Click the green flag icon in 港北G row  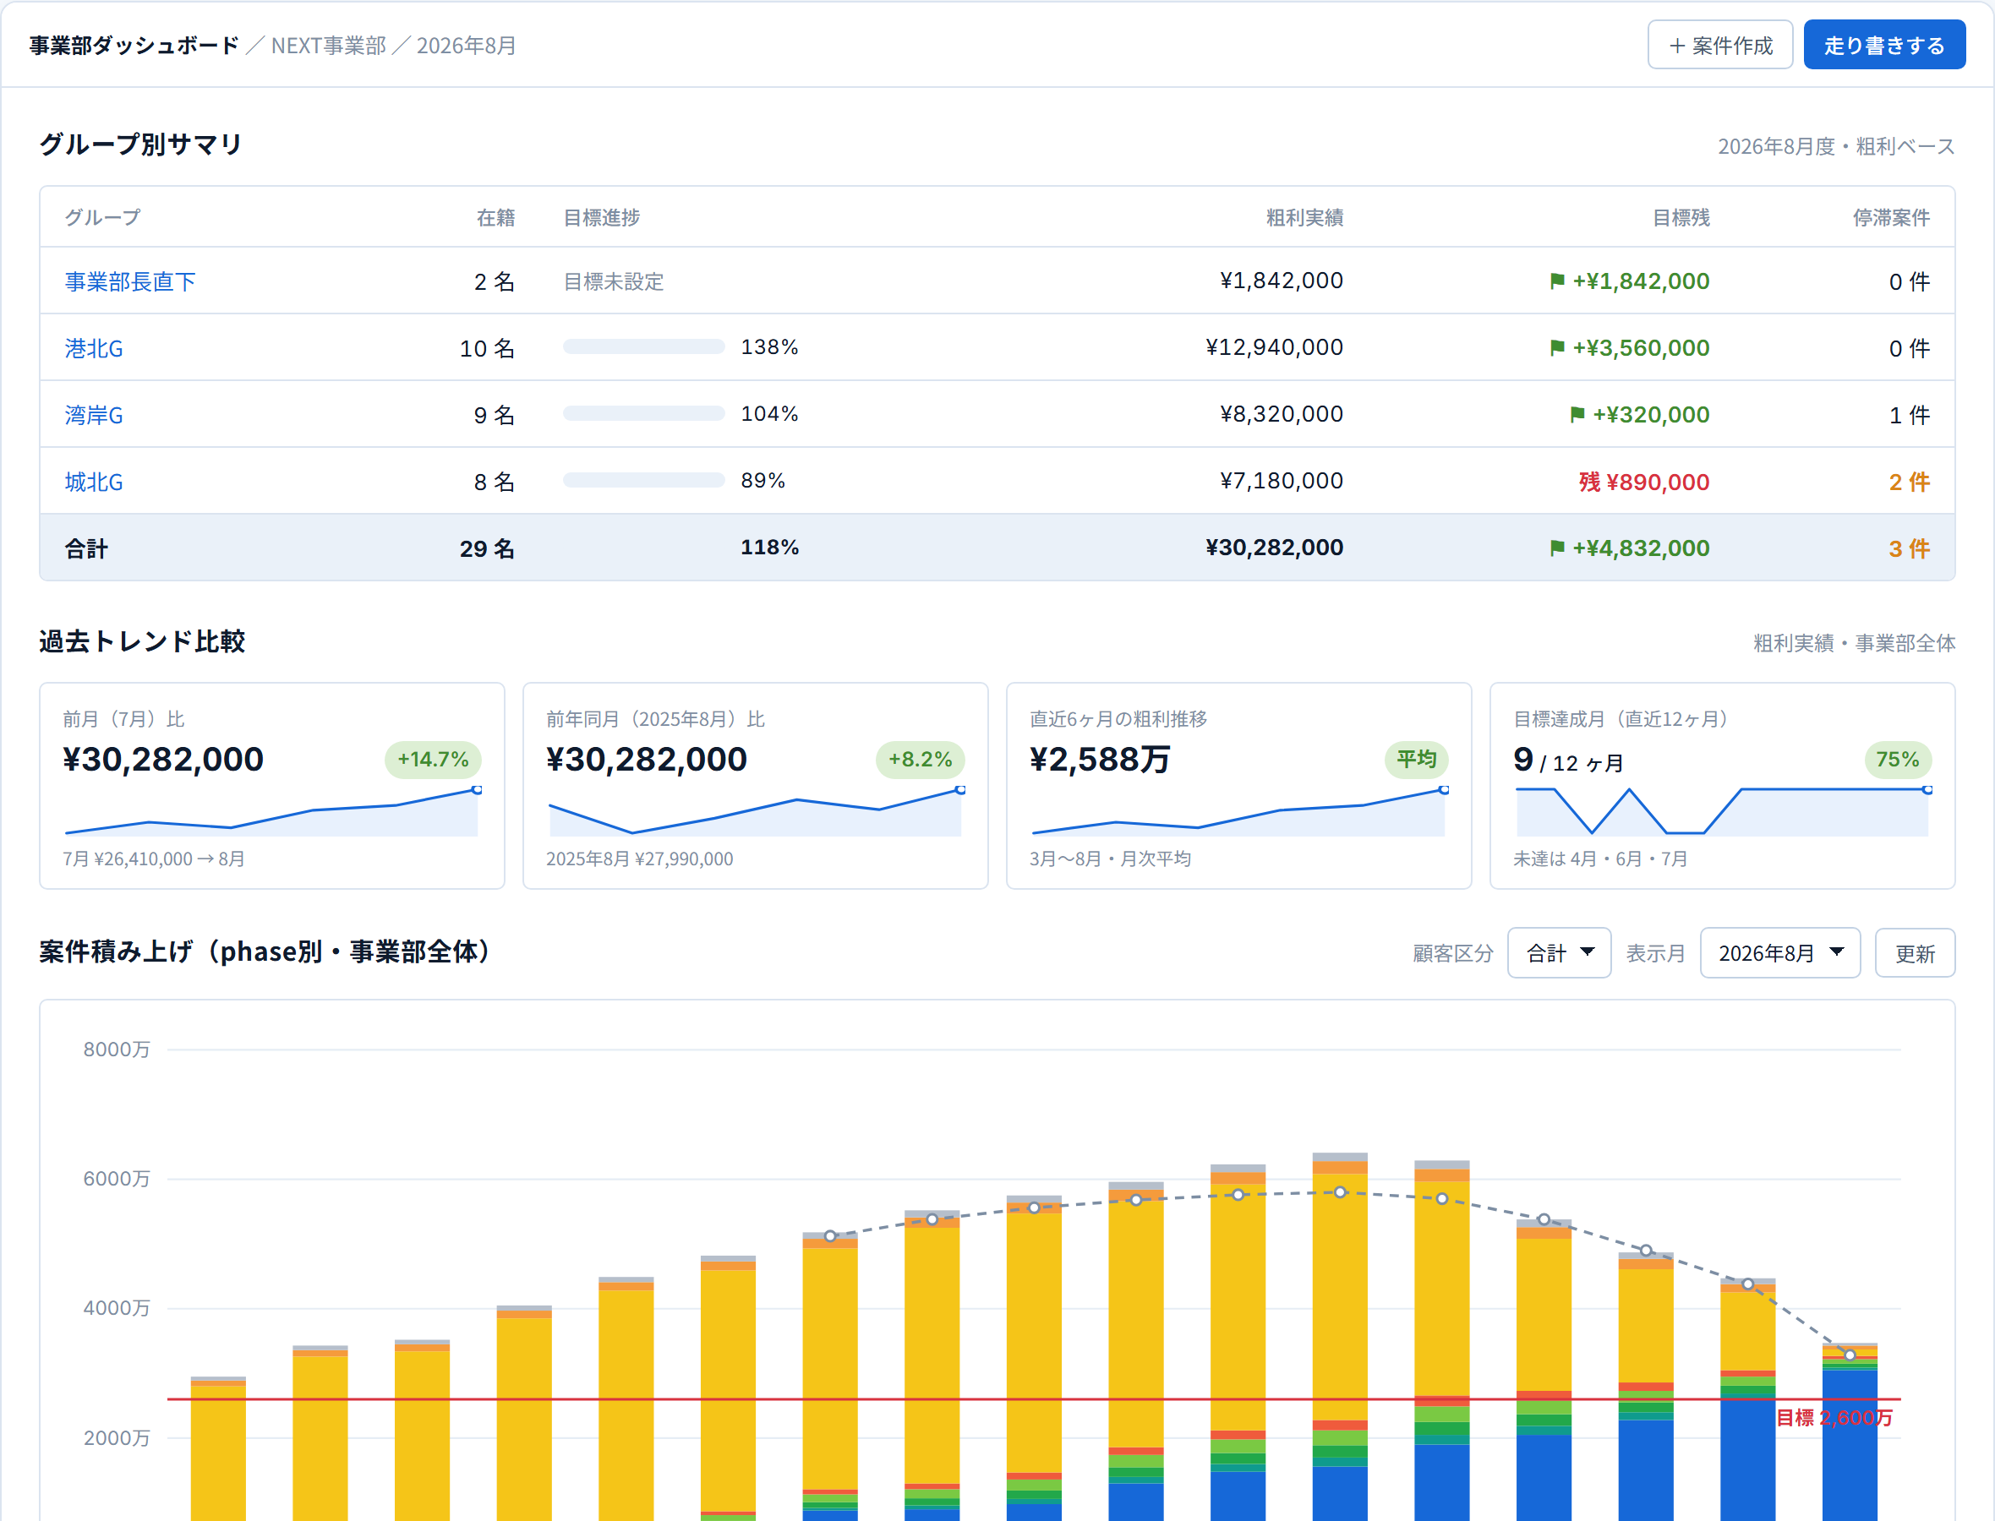pos(1557,347)
